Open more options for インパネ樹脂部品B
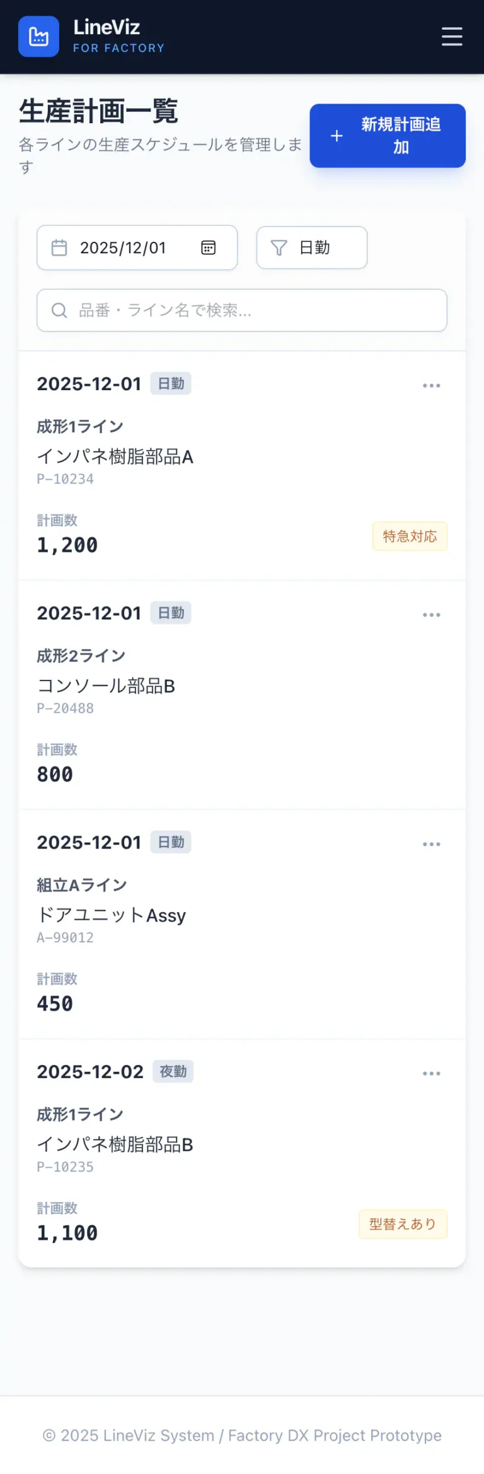The width and height of the screenshot is (484, 1474). click(x=432, y=1073)
